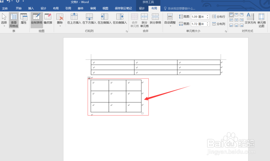This screenshot has width=270, height=161.
Task: Open the Undo history dropdown arrow
Action: click(12, 1)
